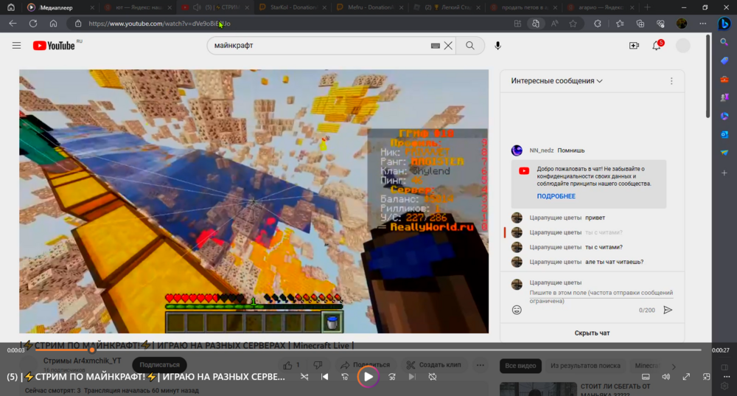Open video actions three-dot menu
This screenshot has height=396, width=737.
tap(480, 365)
